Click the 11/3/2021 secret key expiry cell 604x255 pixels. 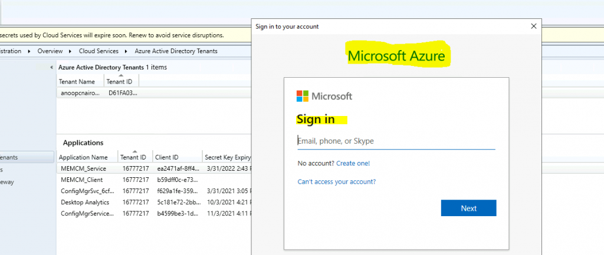pos(229,213)
